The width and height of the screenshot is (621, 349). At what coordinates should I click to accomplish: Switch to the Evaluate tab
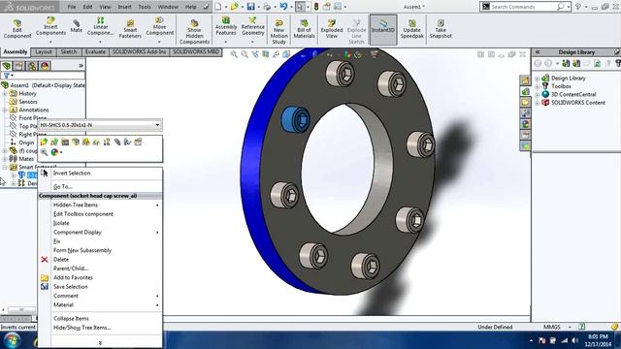95,52
